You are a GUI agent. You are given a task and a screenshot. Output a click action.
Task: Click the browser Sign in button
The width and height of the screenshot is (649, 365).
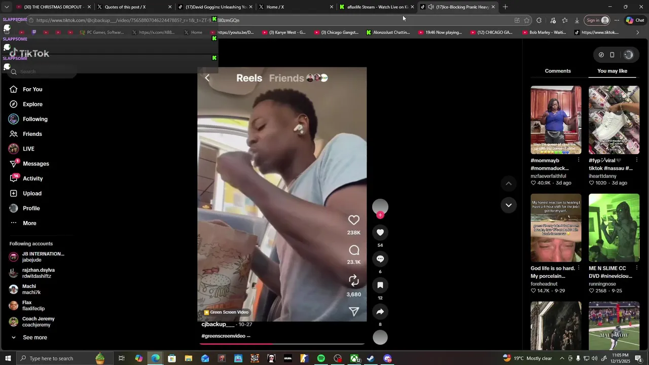coord(597,20)
